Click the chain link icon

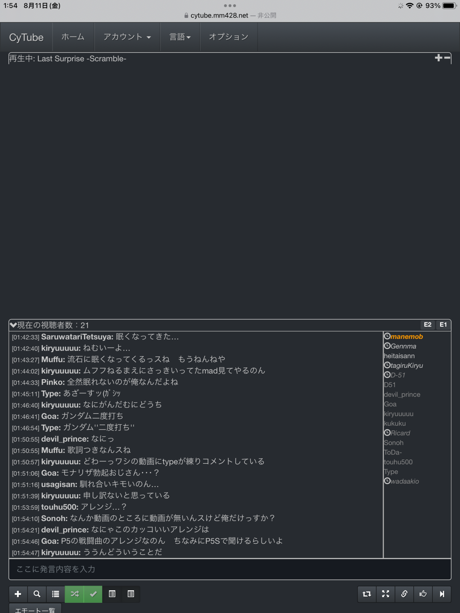click(404, 594)
